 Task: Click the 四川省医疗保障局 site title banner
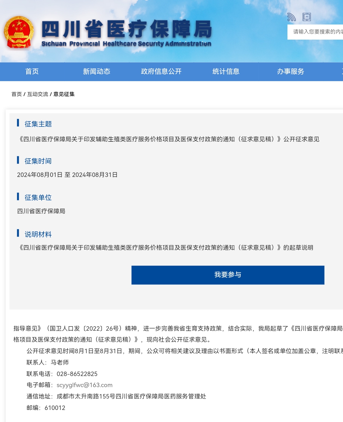(126, 33)
